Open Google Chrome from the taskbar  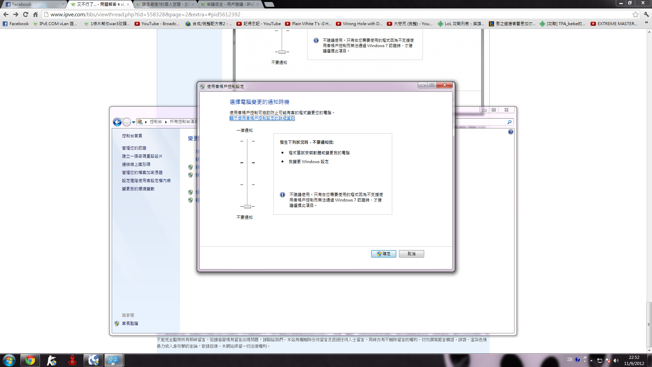tap(30, 360)
